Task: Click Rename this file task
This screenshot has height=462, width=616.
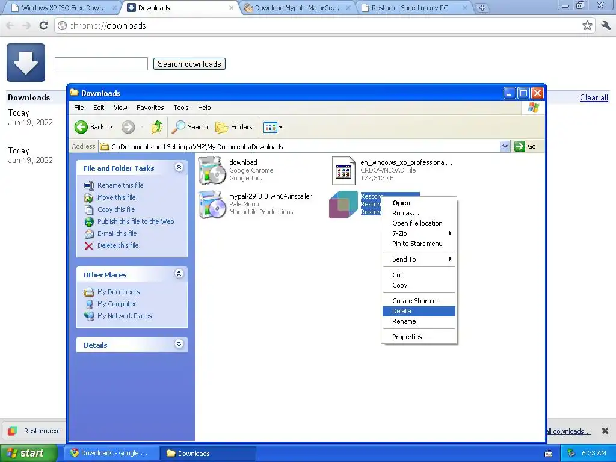Action: pyautogui.click(x=120, y=185)
